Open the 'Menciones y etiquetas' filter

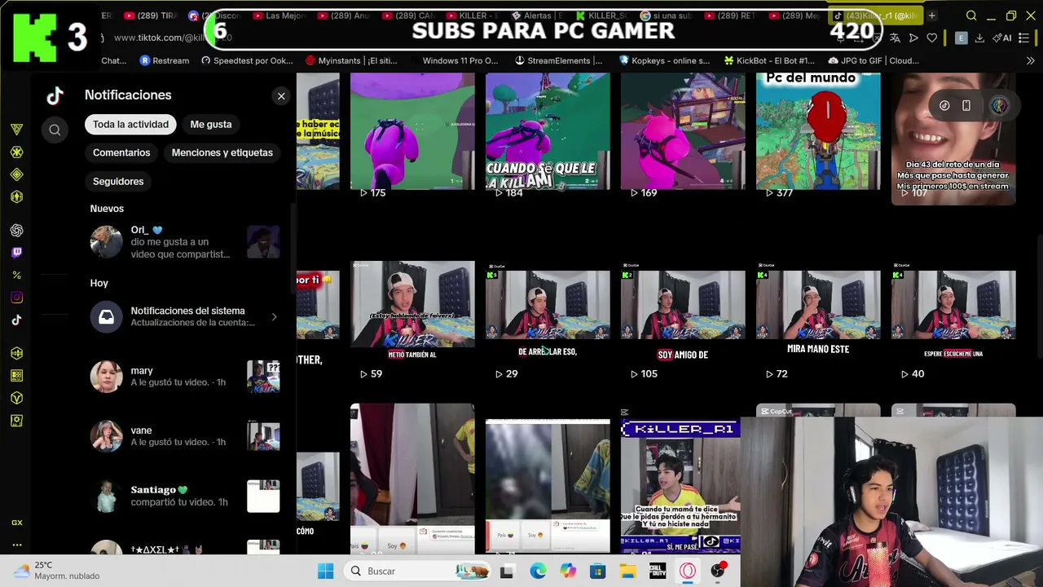(x=222, y=152)
